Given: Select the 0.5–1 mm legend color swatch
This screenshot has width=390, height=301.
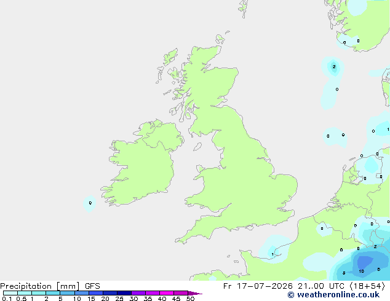Looking at the screenshot, I should click(25, 293).
